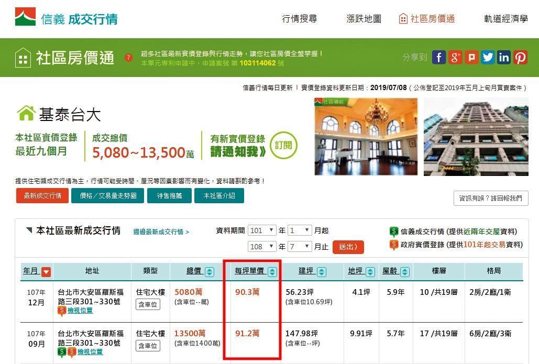Collapse the 本社區最新成交行情 section with the triangle
This screenshot has height=364, width=539.
pyautogui.click(x=29, y=230)
